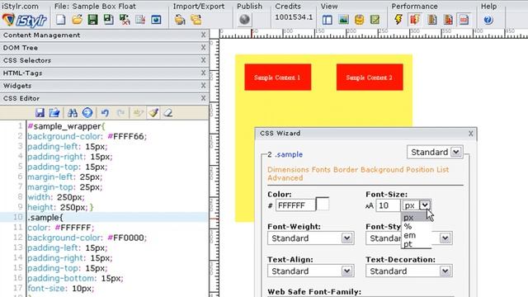Expand the Content Management panel header

pos(105,35)
